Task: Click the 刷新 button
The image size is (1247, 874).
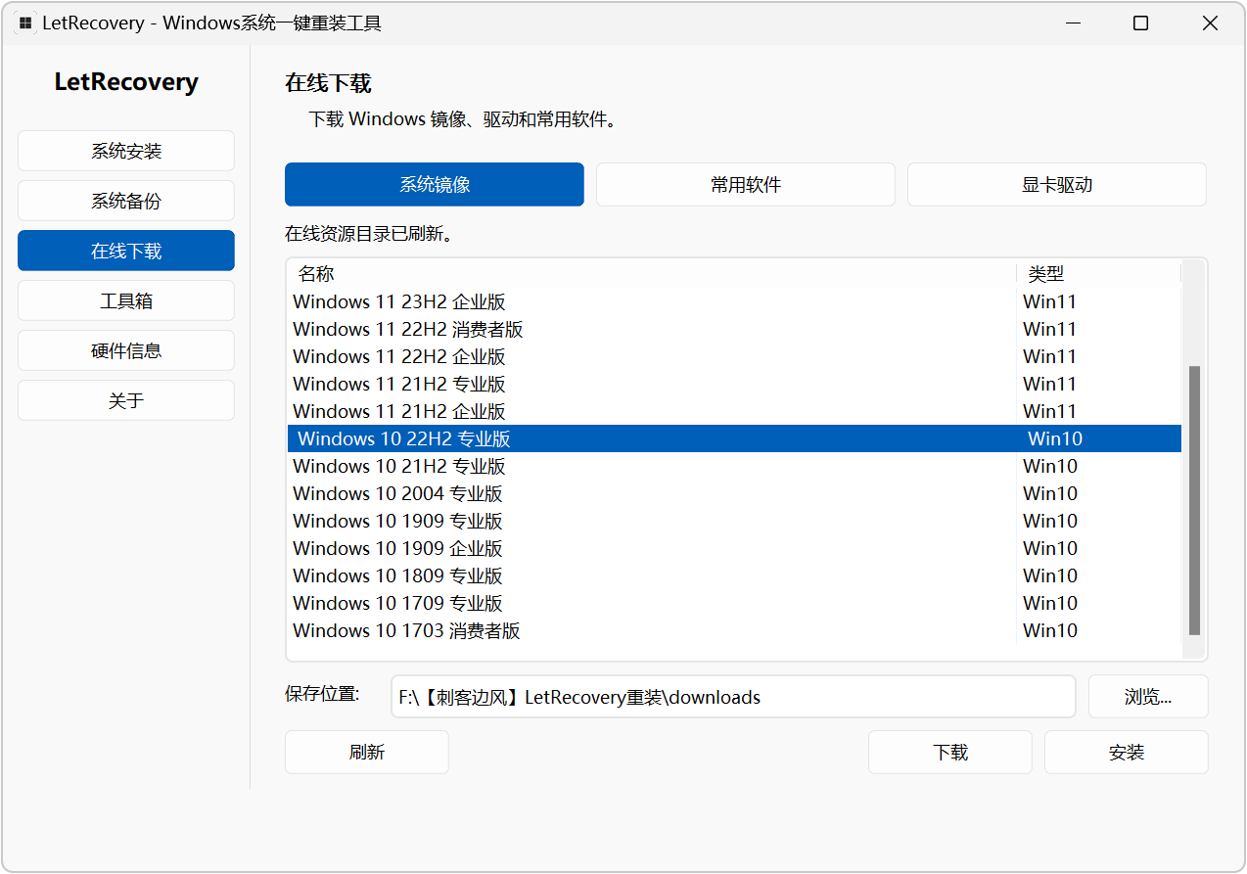Action: (367, 752)
